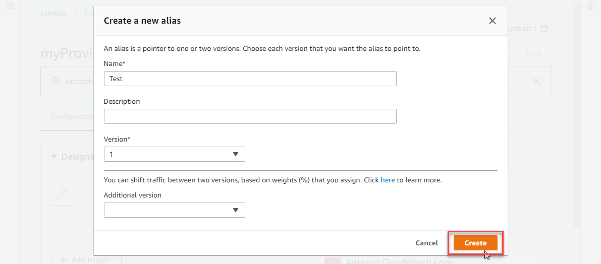
Task: Open the Additional version dropdown
Action: [x=174, y=210]
